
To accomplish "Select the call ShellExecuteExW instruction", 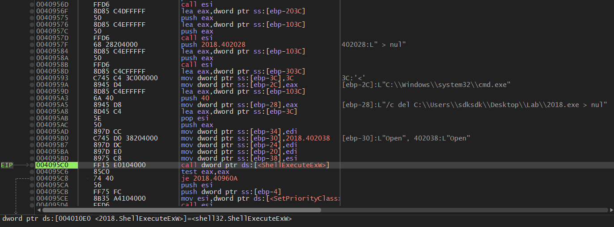I will pos(255,165).
